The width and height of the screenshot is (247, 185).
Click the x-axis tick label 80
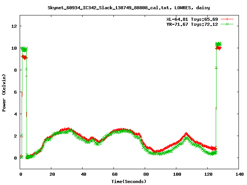(x=146, y=174)
